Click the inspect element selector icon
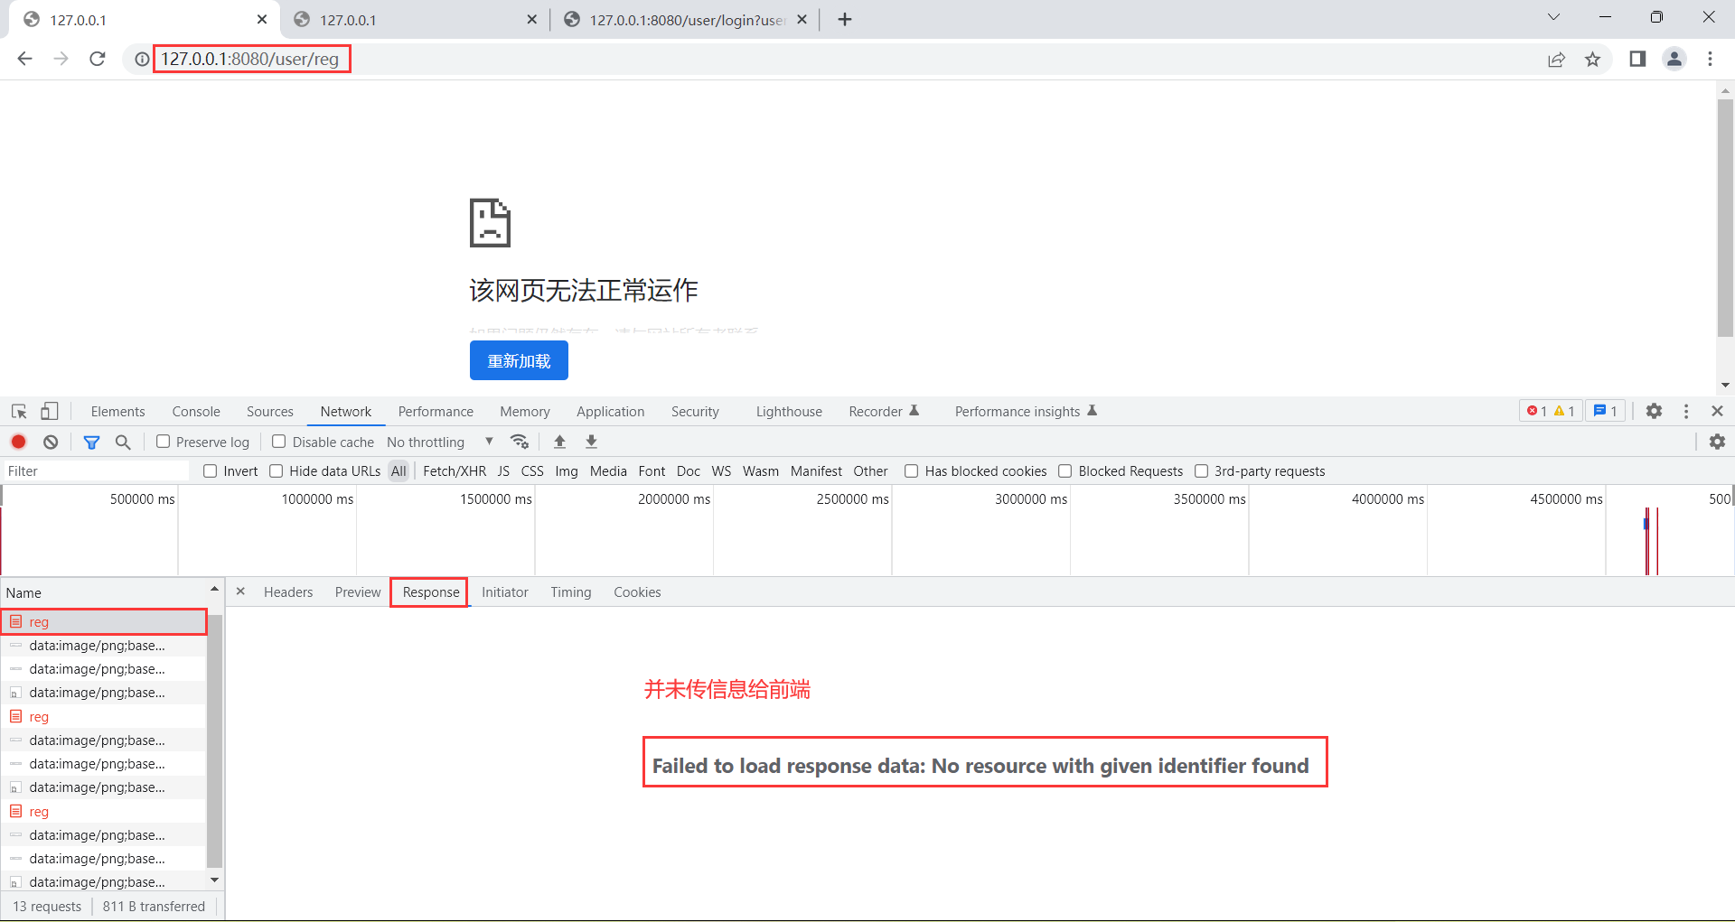The image size is (1735, 922). tap(19, 412)
